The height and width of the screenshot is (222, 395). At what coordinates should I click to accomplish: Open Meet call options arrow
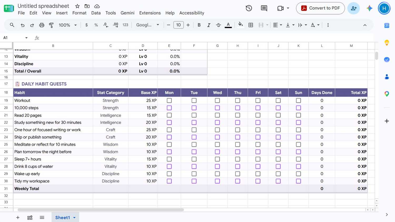pyautogui.click(x=288, y=8)
